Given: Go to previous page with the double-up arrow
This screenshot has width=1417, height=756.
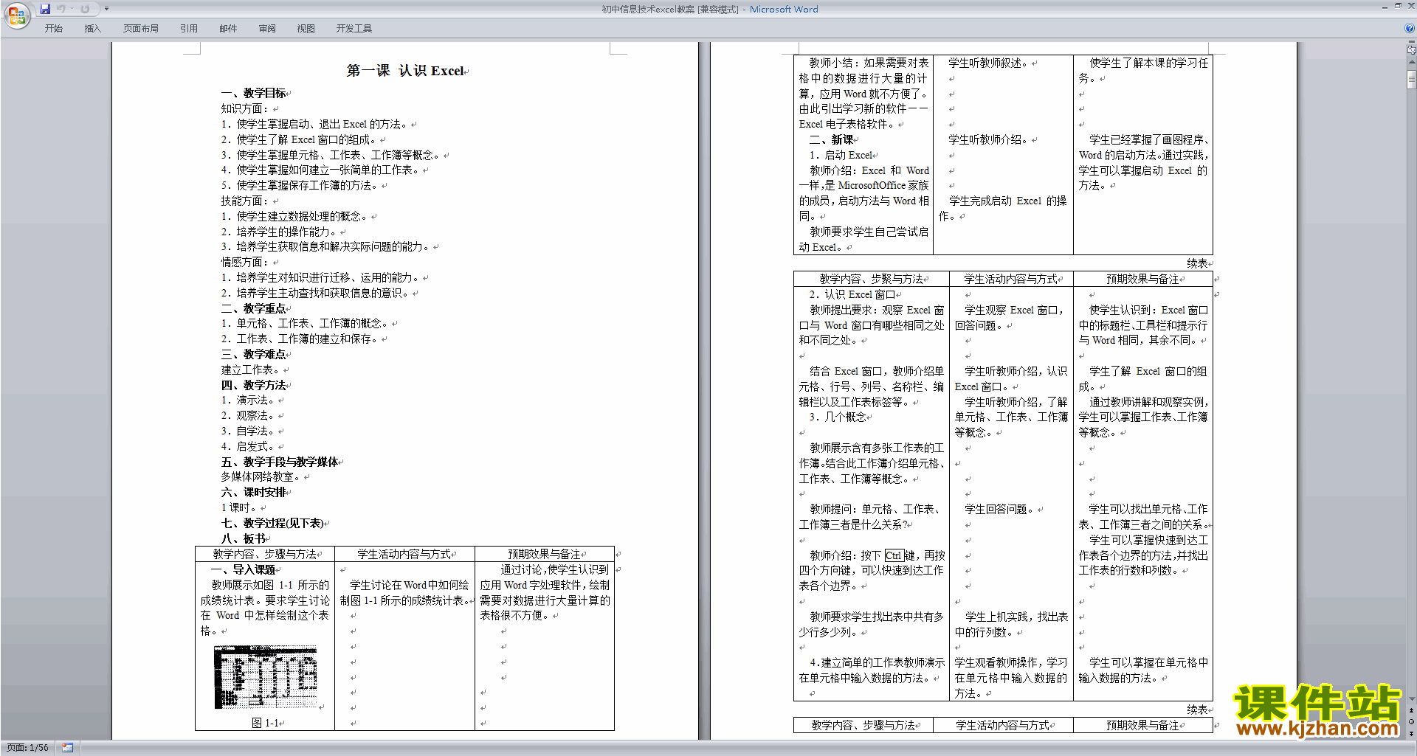Looking at the screenshot, I should pos(1411,710).
